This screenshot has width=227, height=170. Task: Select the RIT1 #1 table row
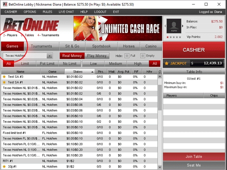[x=80, y=161]
